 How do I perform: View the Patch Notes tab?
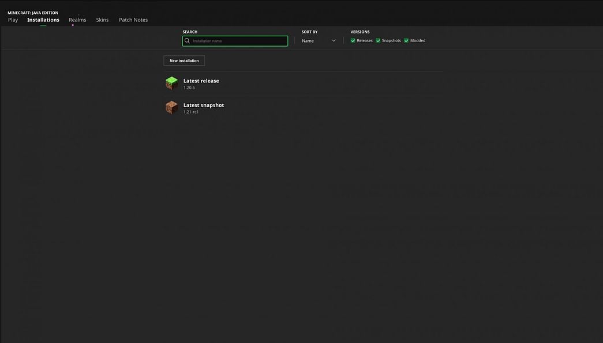[133, 20]
